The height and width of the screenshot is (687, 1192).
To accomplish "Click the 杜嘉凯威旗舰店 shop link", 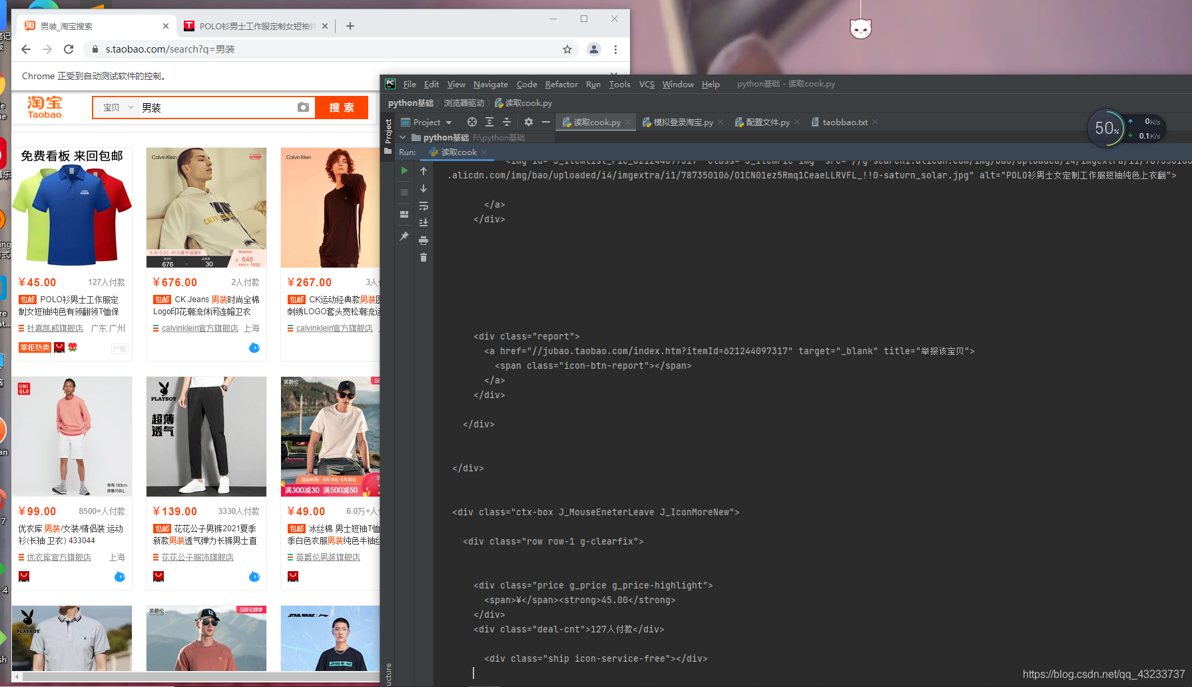I will (55, 328).
